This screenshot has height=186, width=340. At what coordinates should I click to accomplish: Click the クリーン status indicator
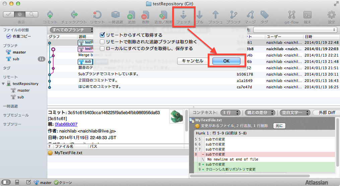tap(63, 183)
